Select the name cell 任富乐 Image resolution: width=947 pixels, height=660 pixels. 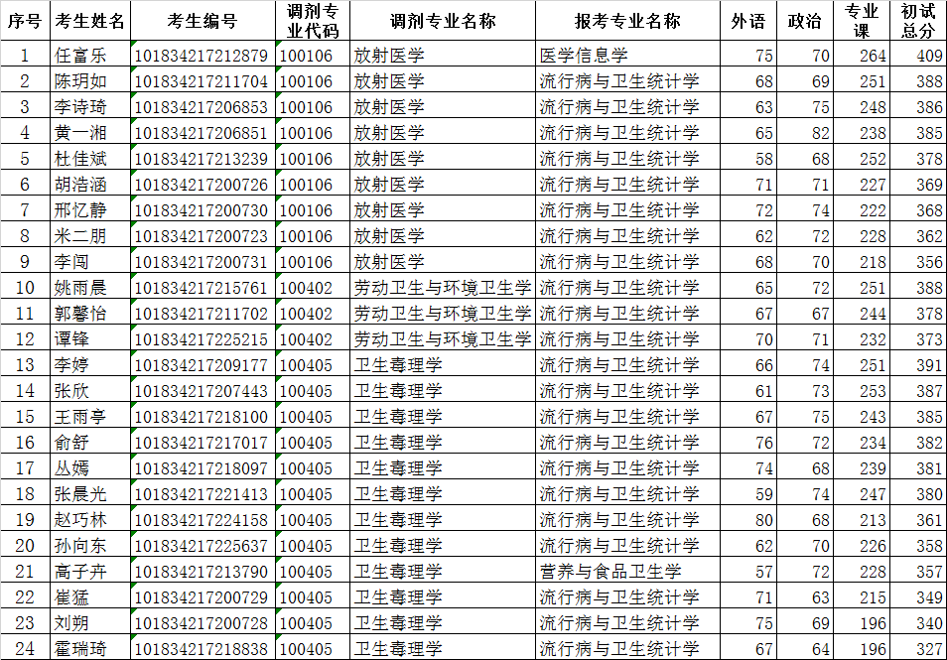click(80, 56)
